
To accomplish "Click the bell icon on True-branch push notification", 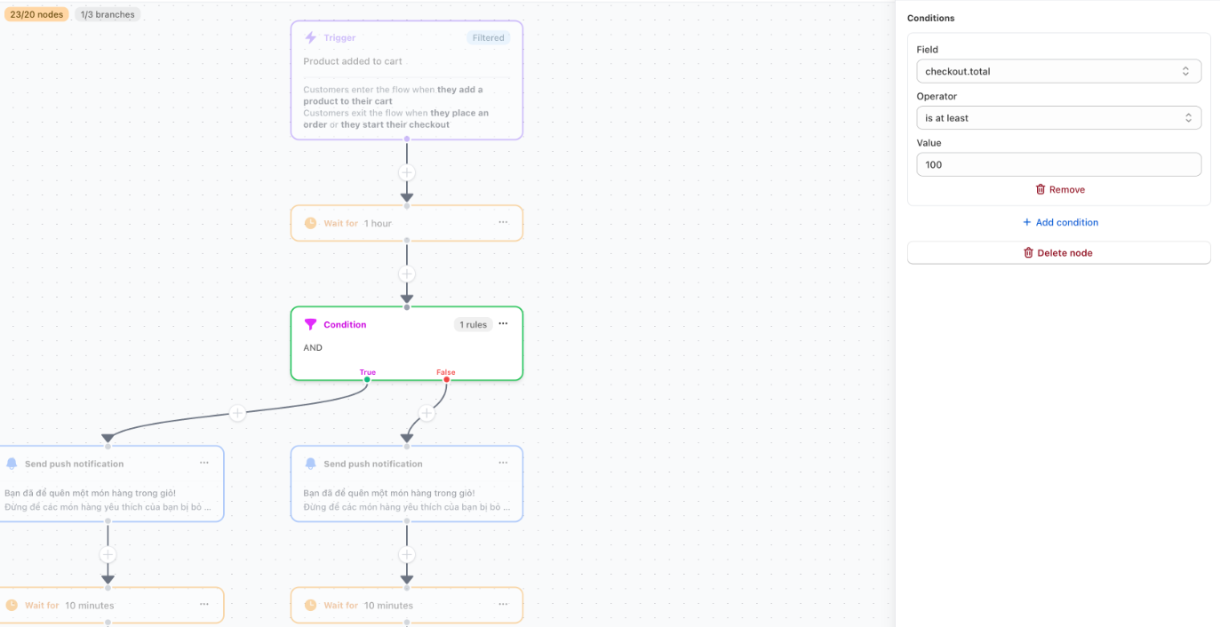I will pyautogui.click(x=12, y=464).
